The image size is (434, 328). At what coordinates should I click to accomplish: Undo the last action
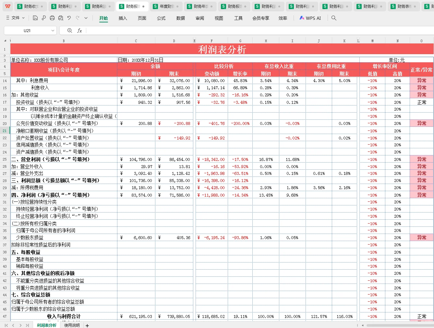tap(69, 18)
